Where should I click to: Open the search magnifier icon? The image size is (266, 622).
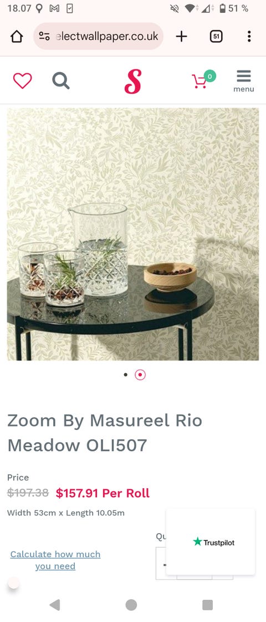pos(61,81)
